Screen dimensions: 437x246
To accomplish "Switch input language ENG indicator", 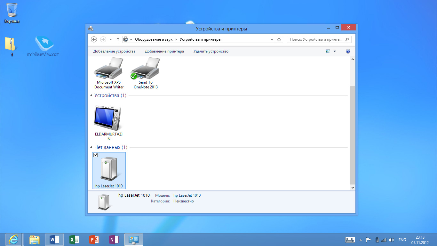I will [402, 240].
